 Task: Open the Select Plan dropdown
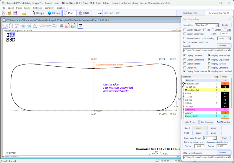[217, 25]
